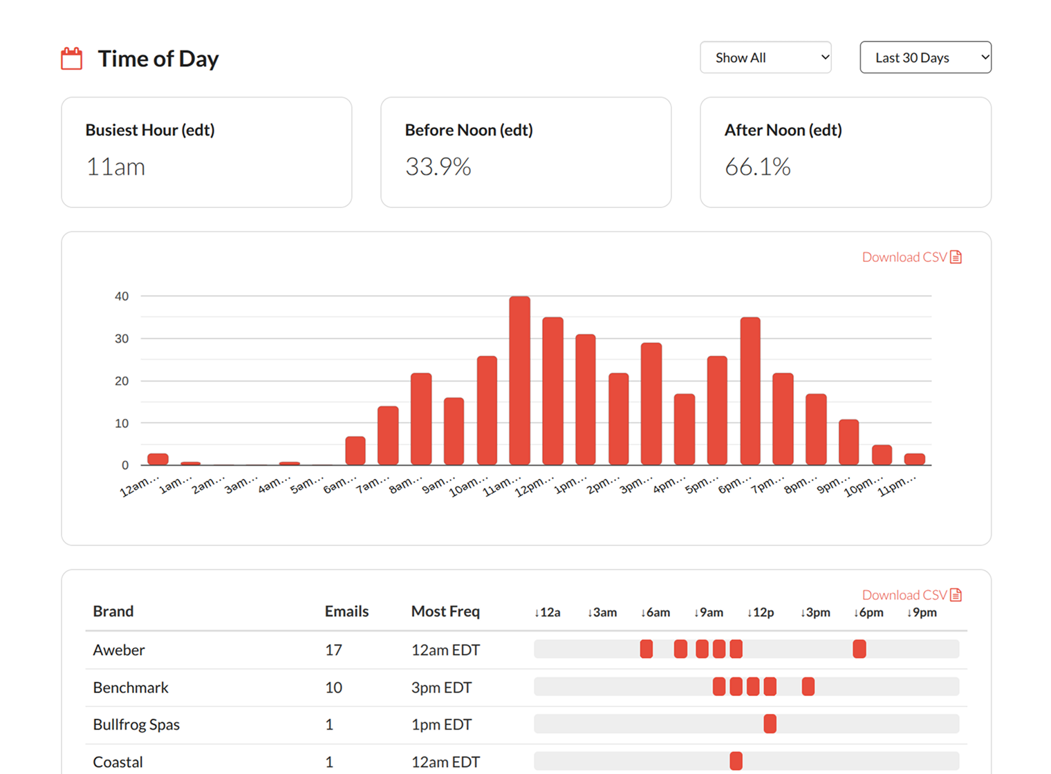Click the ↓6am timeline header

pos(655,612)
